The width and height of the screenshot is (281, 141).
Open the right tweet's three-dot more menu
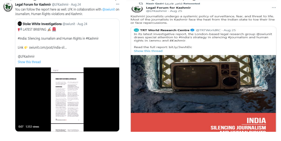[x=274, y=8]
